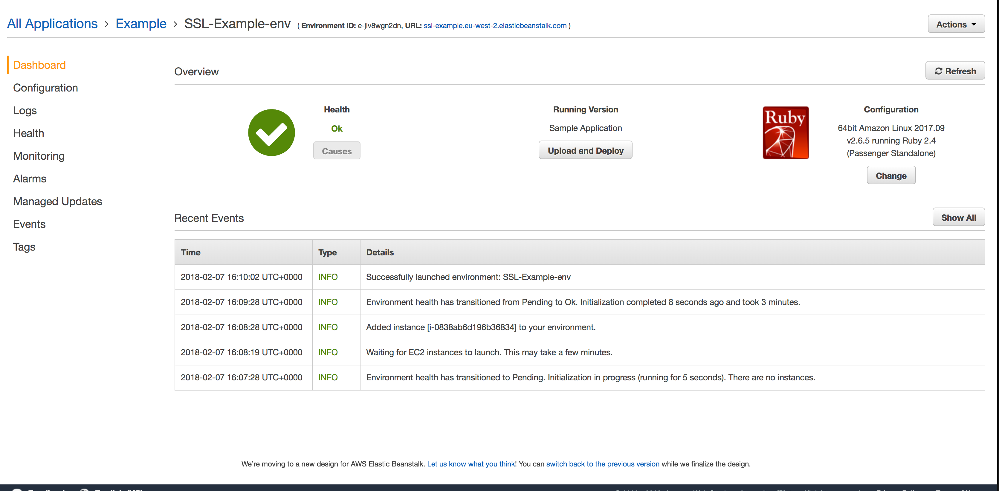Click INFO type in 16:08:19 row
The image size is (999, 491).
point(328,352)
